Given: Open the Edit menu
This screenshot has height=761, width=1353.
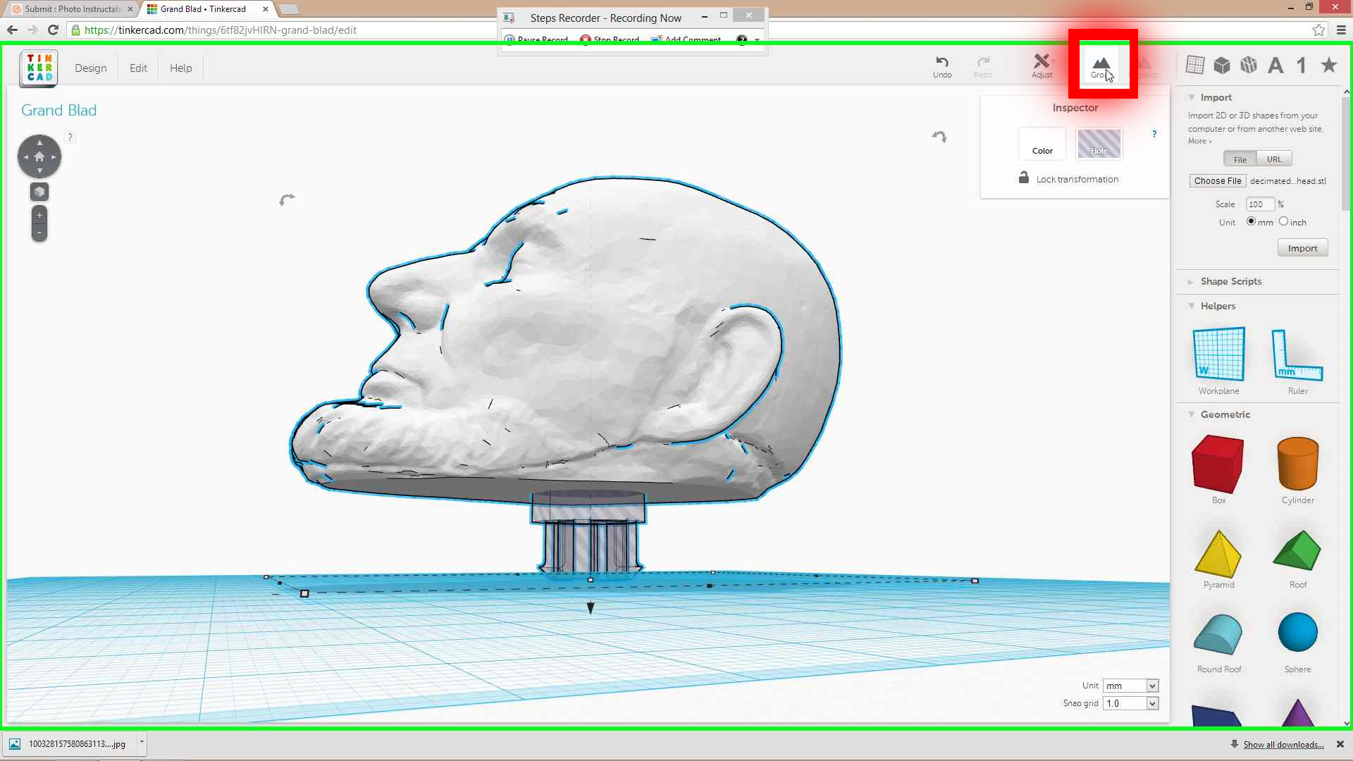Looking at the screenshot, I should [x=138, y=68].
